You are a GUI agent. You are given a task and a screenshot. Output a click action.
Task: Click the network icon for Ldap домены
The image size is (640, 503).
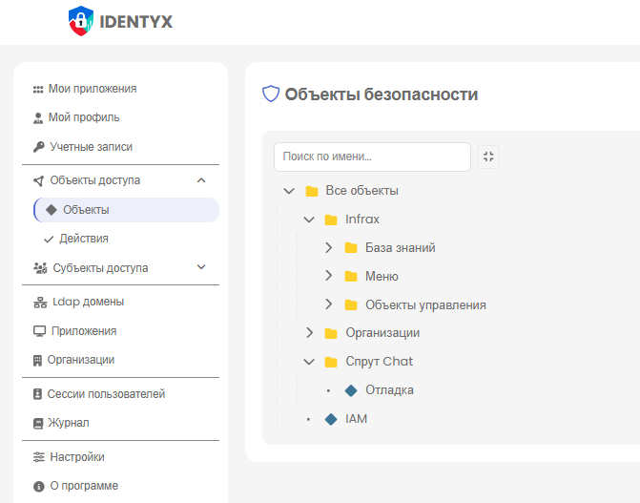coord(39,302)
